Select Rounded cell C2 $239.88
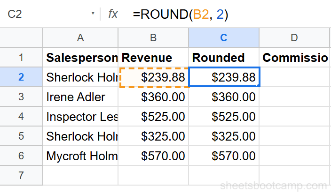The width and height of the screenshot is (331, 194). [224, 77]
